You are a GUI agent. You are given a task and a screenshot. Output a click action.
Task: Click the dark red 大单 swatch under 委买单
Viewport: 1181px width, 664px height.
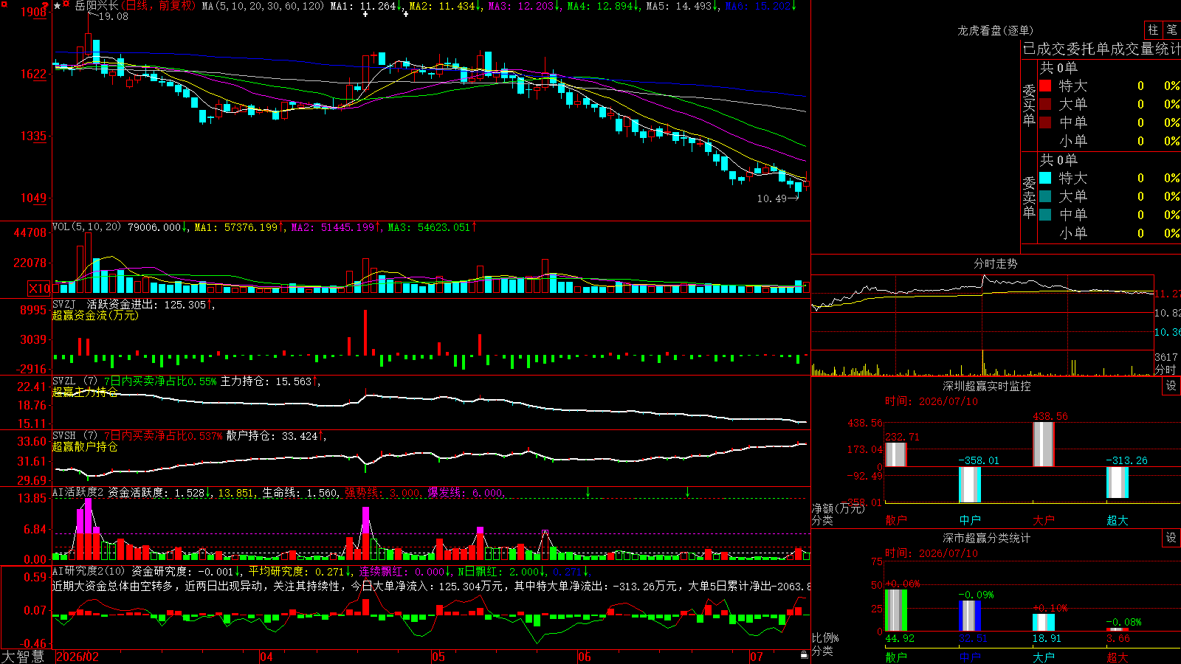pos(1045,104)
